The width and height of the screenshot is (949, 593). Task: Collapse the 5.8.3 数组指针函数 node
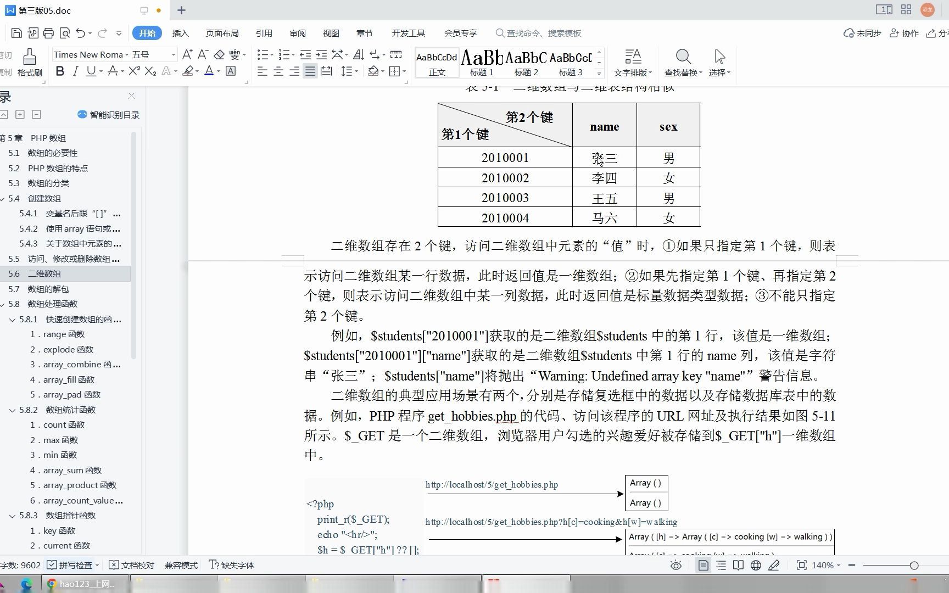[x=12, y=516]
